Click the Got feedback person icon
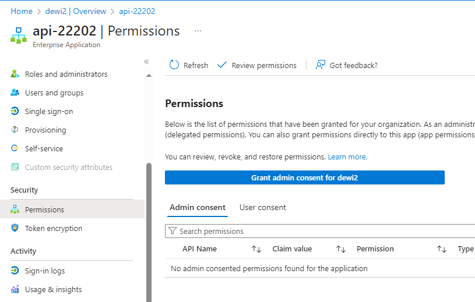This screenshot has height=302, width=475. pos(321,65)
